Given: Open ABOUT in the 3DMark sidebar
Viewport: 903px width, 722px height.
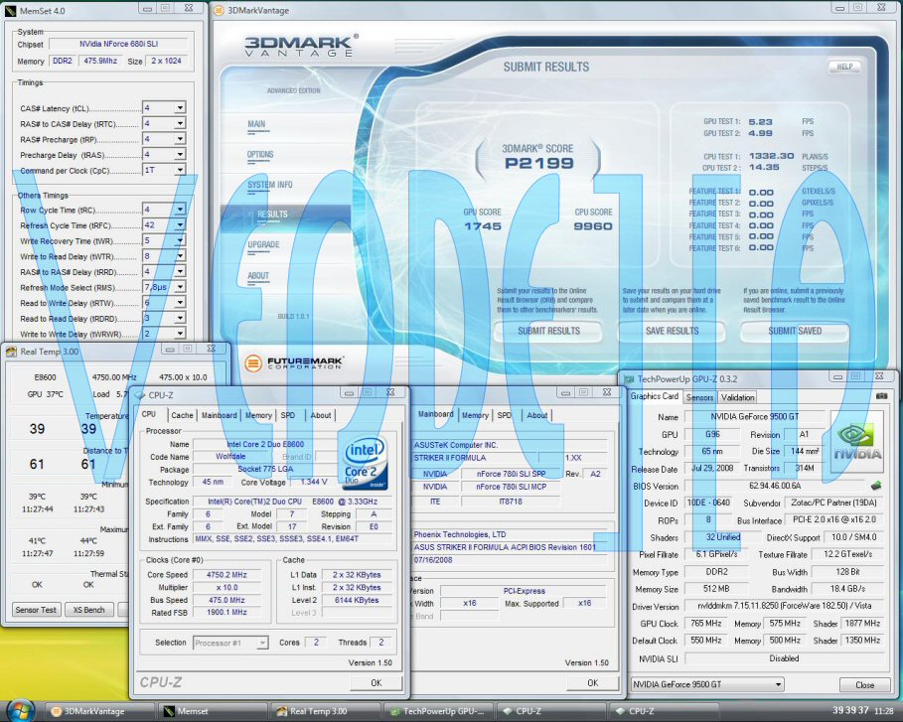Looking at the screenshot, I should pos(258,276).
